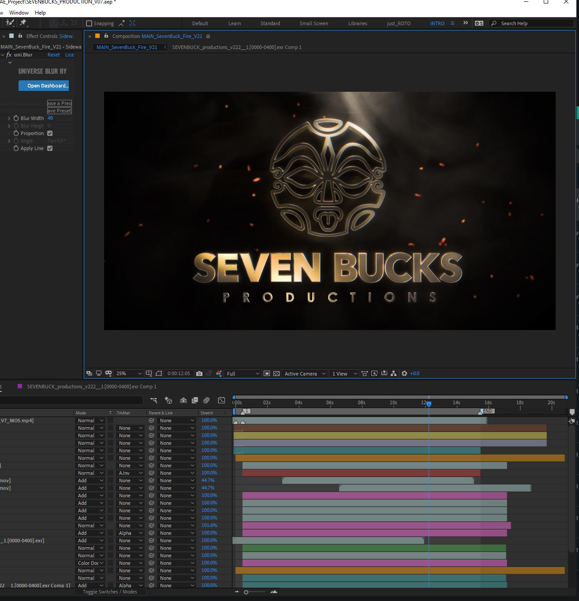
Task: Open the 1 View layout dropdown
Action: pyautogui.click(x=344, y=373)
